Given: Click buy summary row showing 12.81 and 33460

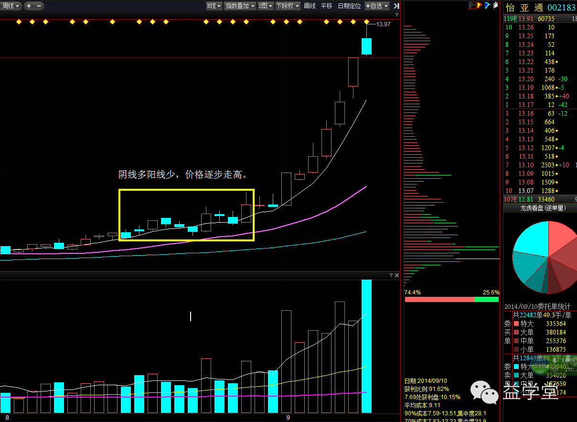Looking at the screenshot, I should point(540,199).
